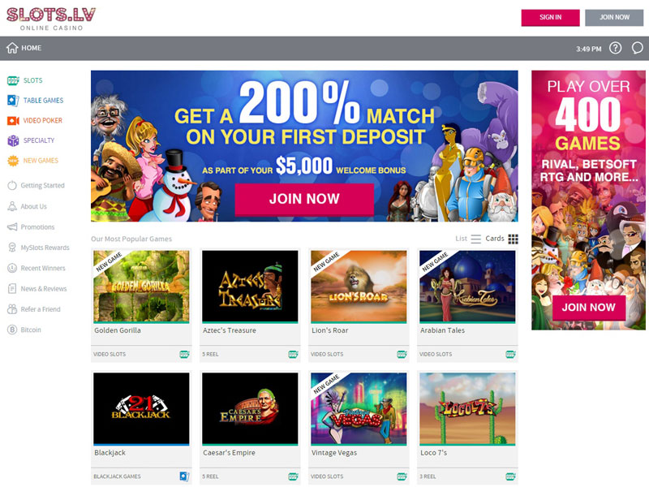This screenshot has width=649, height=487.
Task: Click the SIGN IN button
Action: coord(550,17)
